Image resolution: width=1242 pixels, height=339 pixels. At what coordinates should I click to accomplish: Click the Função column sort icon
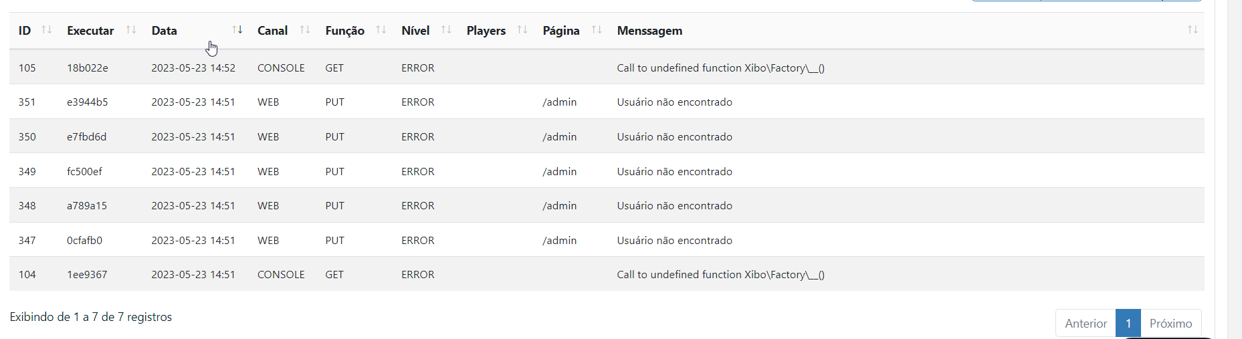(381, 30)
